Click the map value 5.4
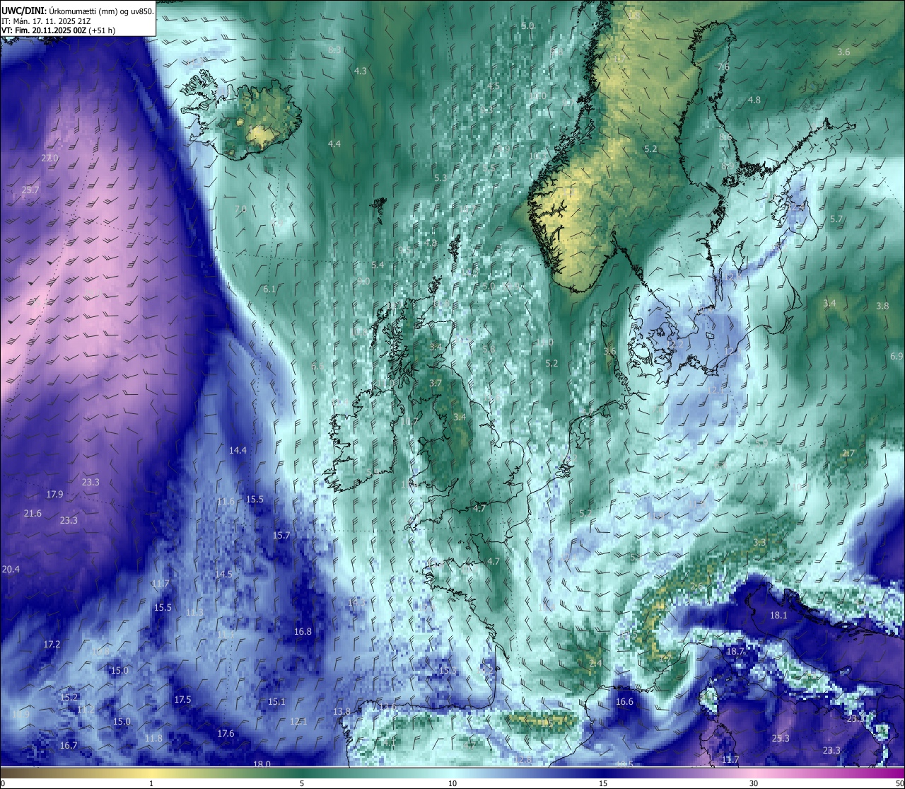905x789 pixels. tap(378, 265)
